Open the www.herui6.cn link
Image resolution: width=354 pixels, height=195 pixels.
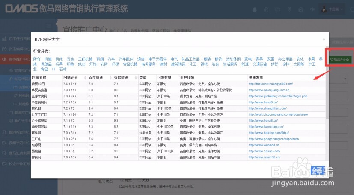[x=263, y=102]
